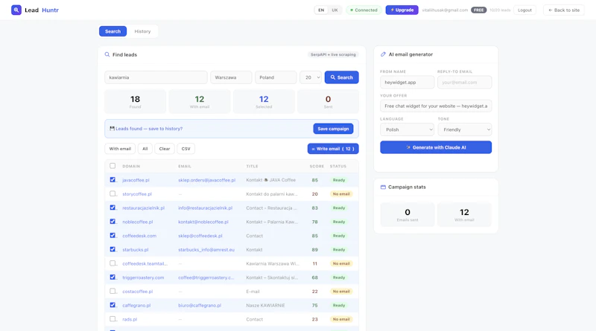Viewport: 596px width, 331px height.
Task: Select the UK language option
Action: pyautogui.click(x=335, y=10)
